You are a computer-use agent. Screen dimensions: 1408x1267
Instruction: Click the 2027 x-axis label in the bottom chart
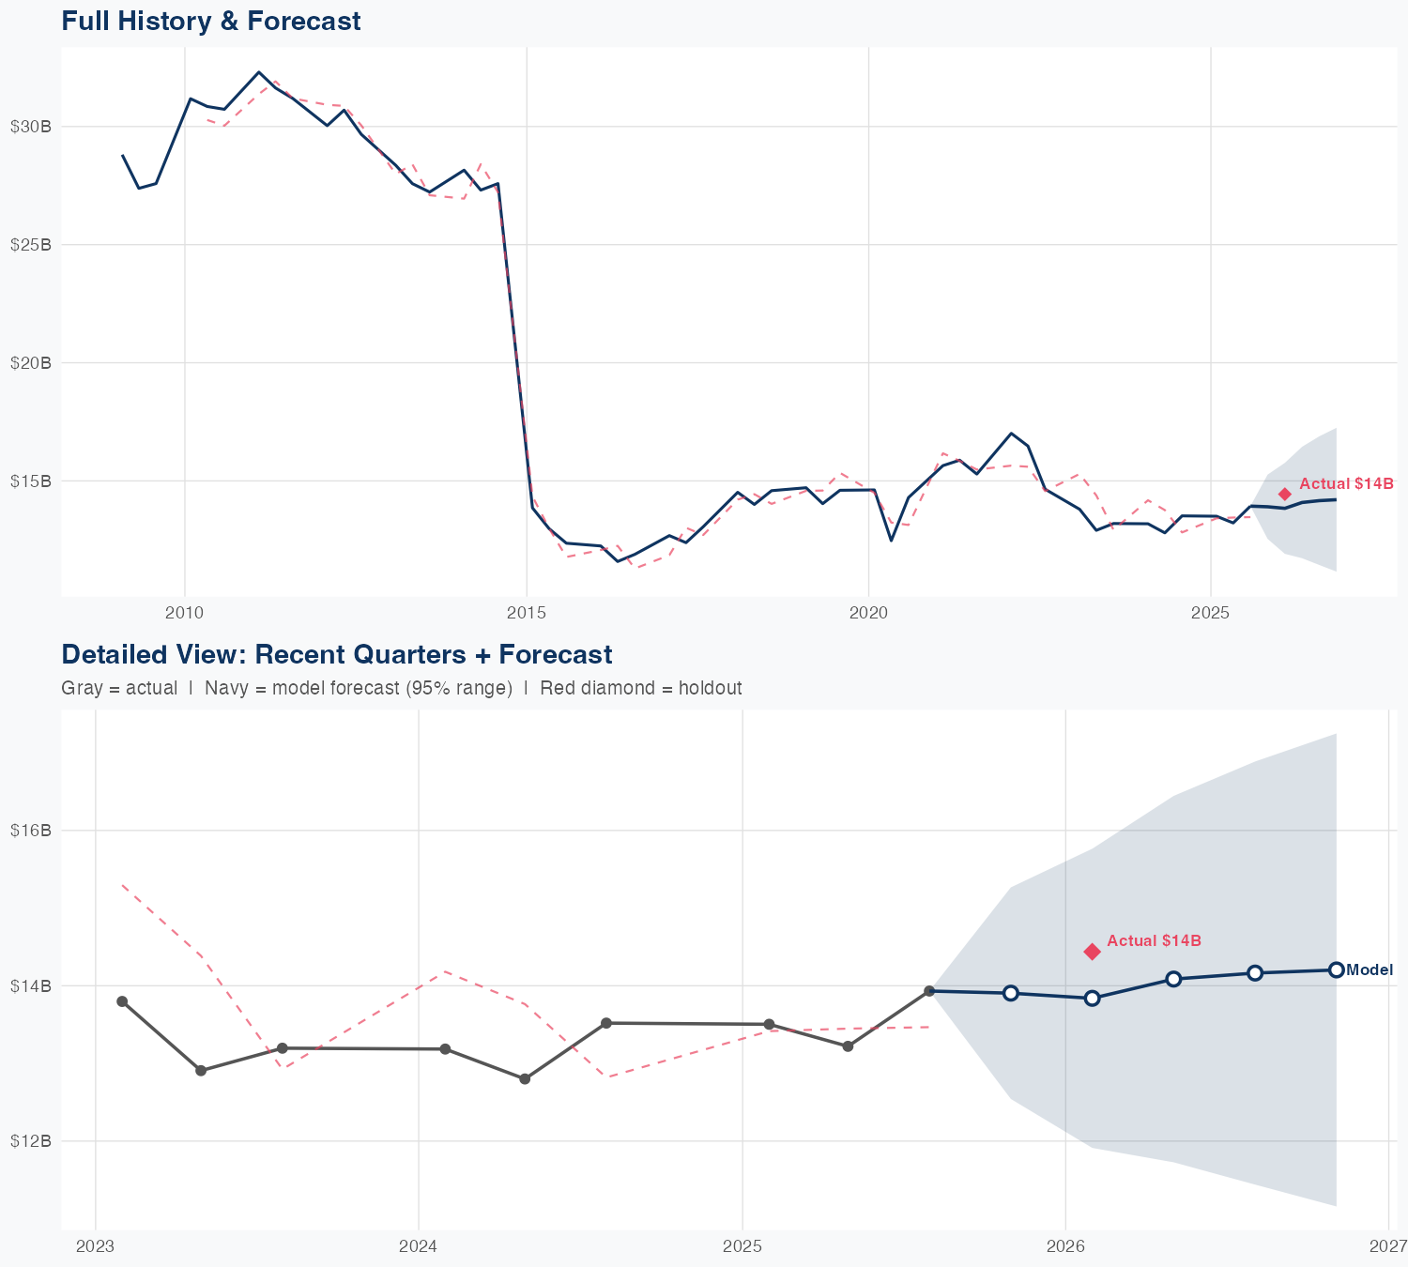coord(1387,1247)
